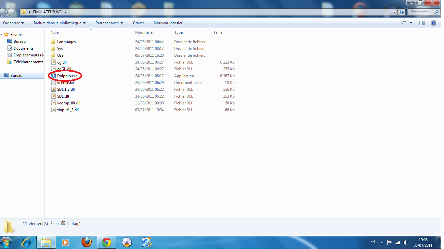The width and height of the screenshot is (444, 249).
Task: Click the 05/07/2011 16:20 date cell
Action: point(150,55)
